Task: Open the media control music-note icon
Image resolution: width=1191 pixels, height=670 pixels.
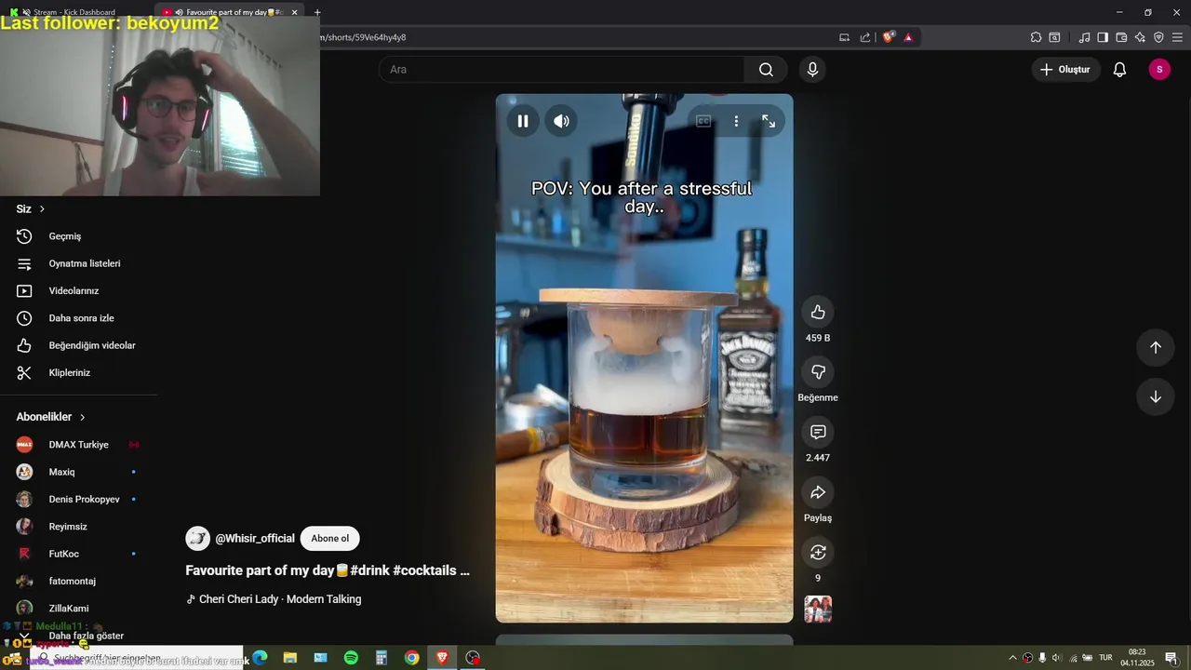Action: tap(1084, 37)
